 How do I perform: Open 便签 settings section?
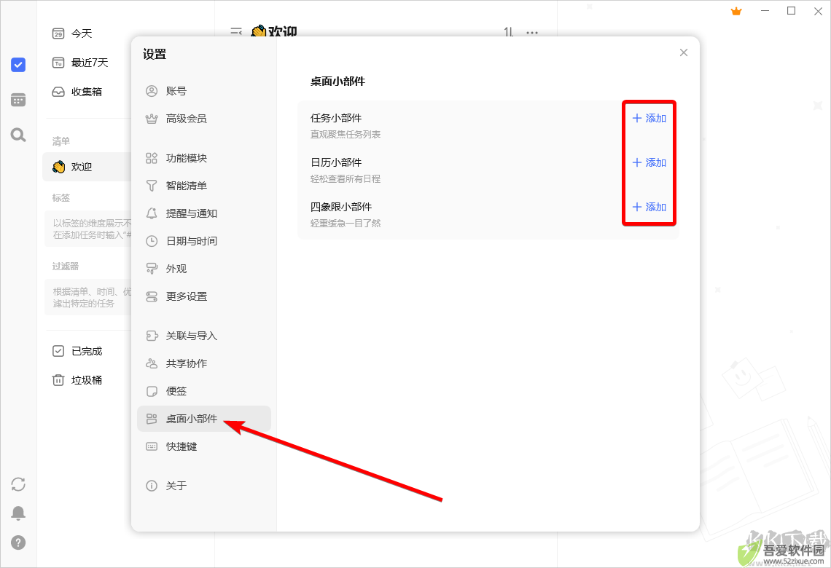click(x=204, y=391)
